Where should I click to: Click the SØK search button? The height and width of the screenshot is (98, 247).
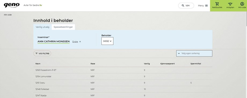click(x=186, y=6)
